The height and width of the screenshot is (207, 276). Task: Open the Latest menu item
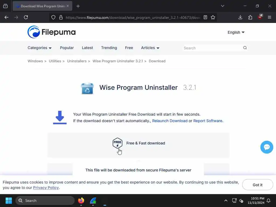(x=87, y=48)
